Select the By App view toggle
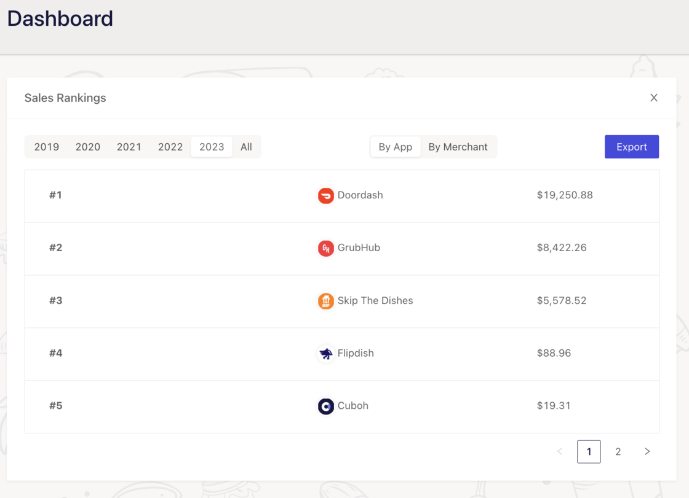Viewport: 689px width, 498px height. click(395, 147)
